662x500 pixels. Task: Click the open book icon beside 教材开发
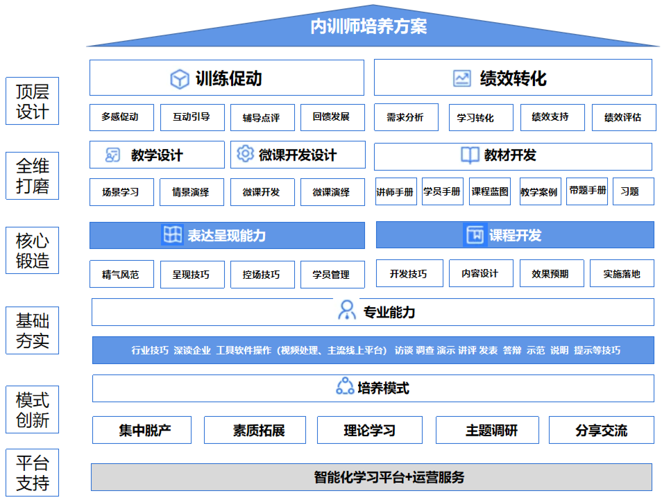tap(469, 155)
